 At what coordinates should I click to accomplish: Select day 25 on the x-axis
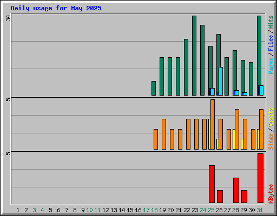(211, 210)
